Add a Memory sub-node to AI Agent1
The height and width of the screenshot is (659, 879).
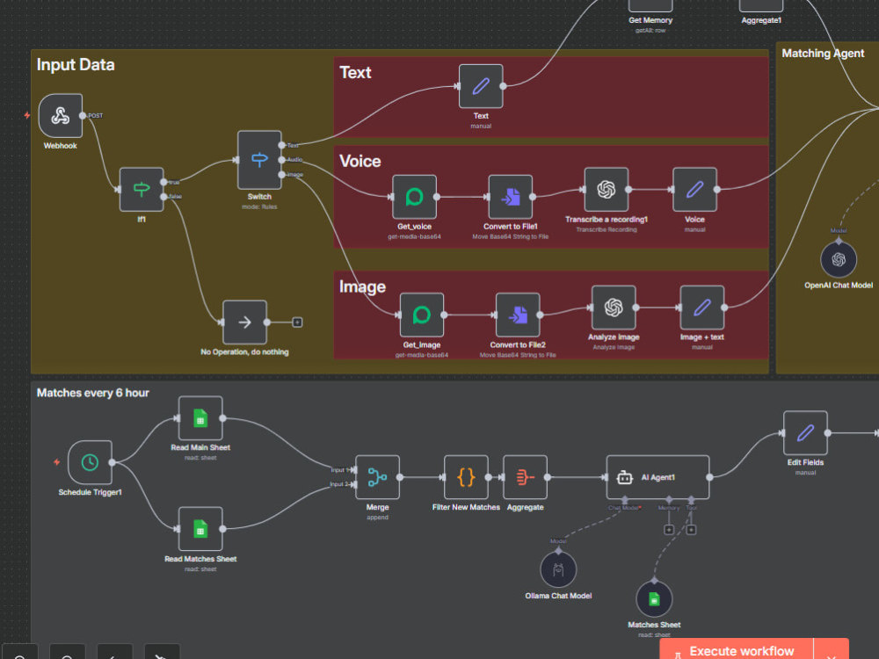669,530
